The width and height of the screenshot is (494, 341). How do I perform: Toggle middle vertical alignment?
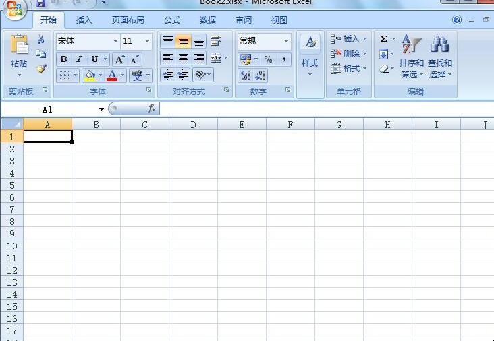184,41
